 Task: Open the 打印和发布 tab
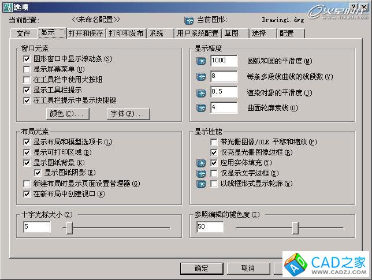point(126,33)
